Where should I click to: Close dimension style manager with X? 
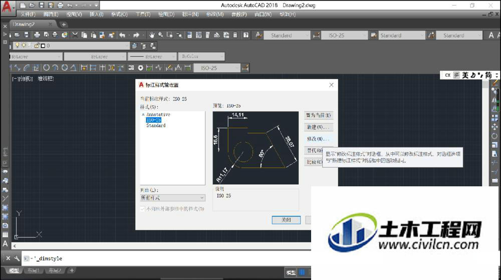[331, 85]
